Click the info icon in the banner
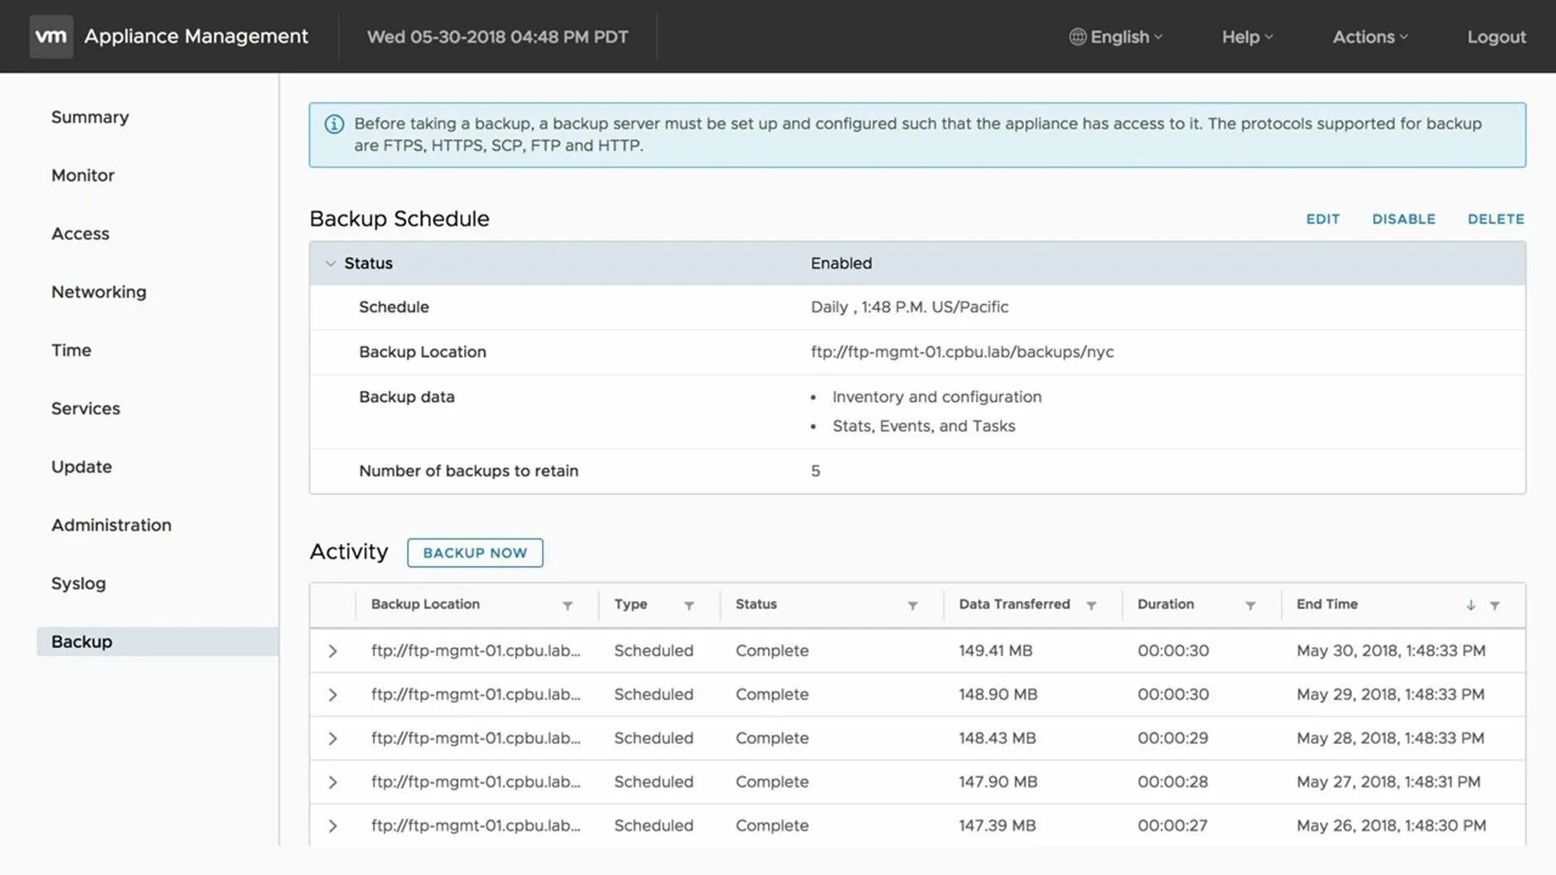Image resolution: width=1556 pixels, height=875 pixels. (x=334, y=124)
